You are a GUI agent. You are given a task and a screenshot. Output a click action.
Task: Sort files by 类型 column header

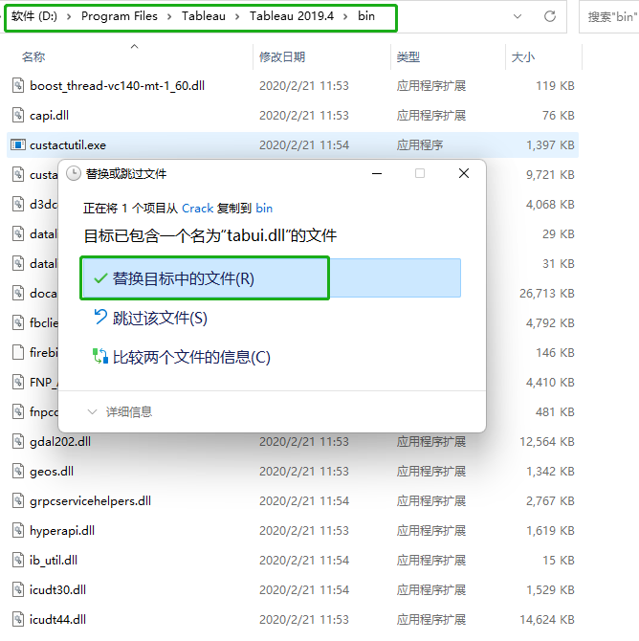[408, 56]
